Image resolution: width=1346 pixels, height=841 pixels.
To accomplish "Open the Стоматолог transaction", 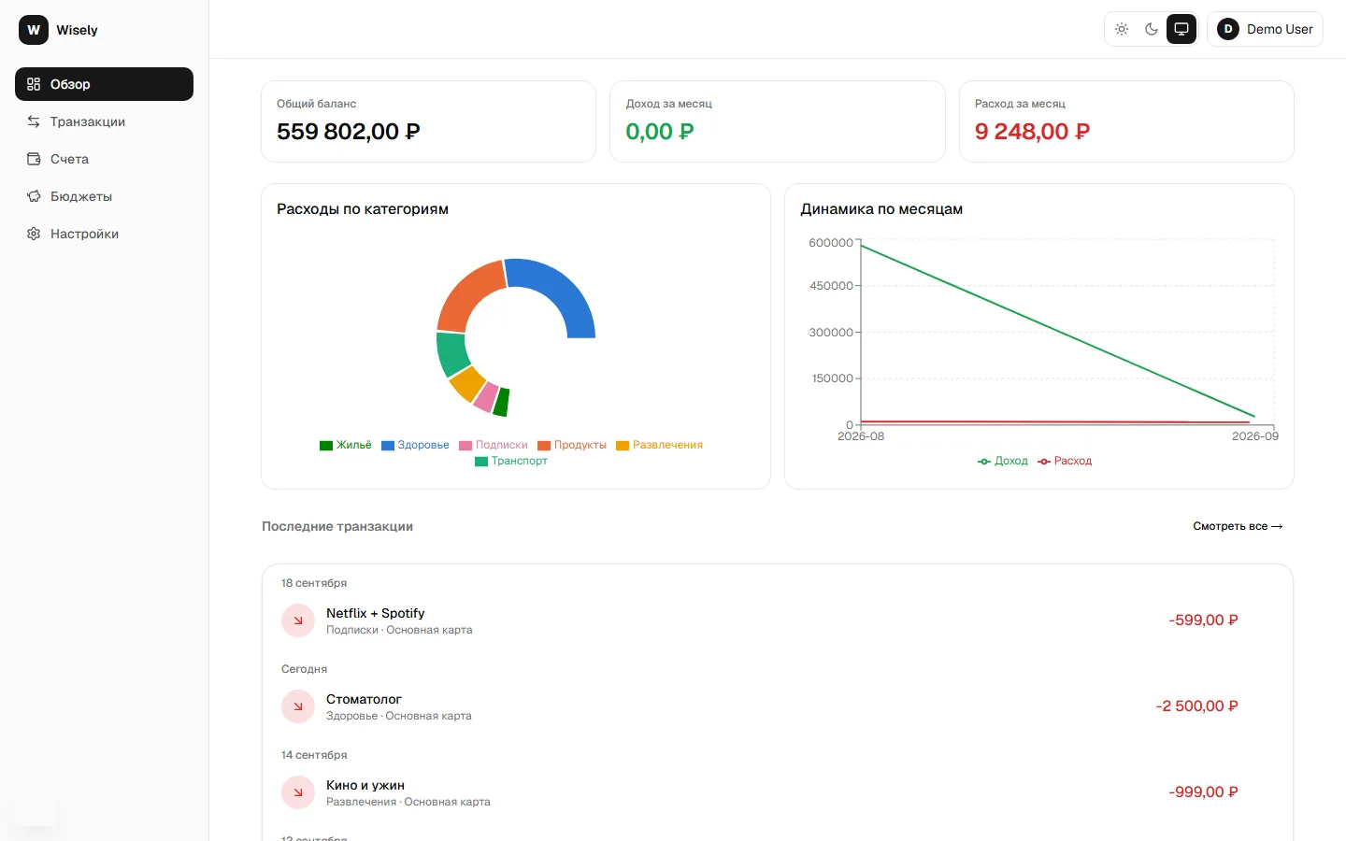I will point(778,706).
